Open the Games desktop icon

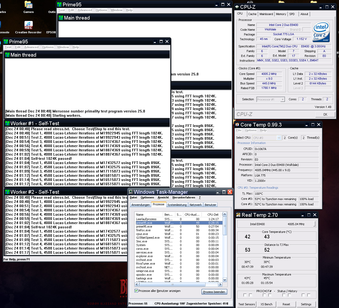click(28, 7)
